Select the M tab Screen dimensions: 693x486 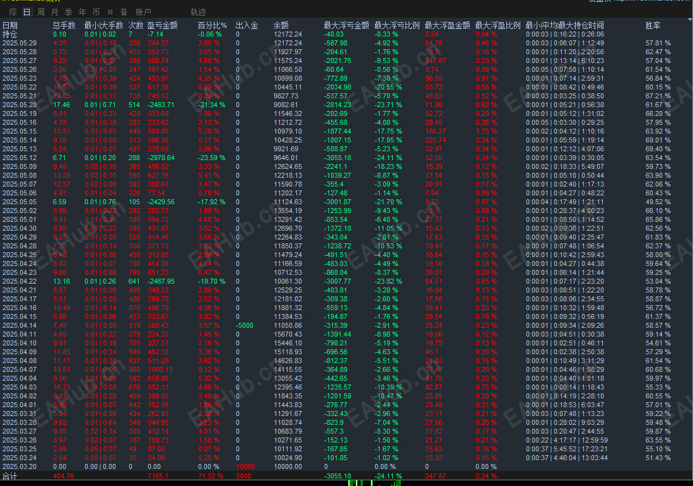tap(110, 12)
